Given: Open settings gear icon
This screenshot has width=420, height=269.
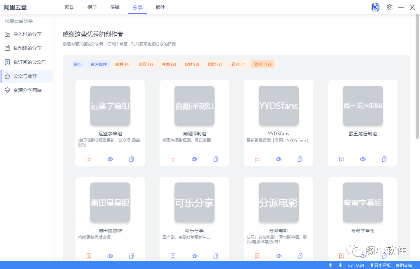Looking at the screenshot, I should pyautogui.click(x=389, y=7).
